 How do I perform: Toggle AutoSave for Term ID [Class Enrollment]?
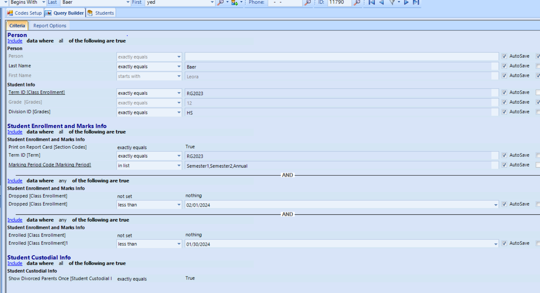click(x=504, y=92)
